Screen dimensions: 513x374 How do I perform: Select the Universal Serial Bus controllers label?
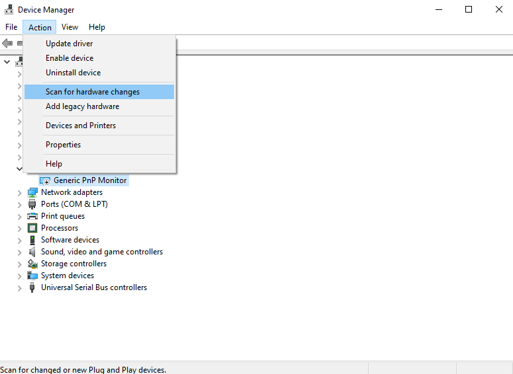(94, 287)
